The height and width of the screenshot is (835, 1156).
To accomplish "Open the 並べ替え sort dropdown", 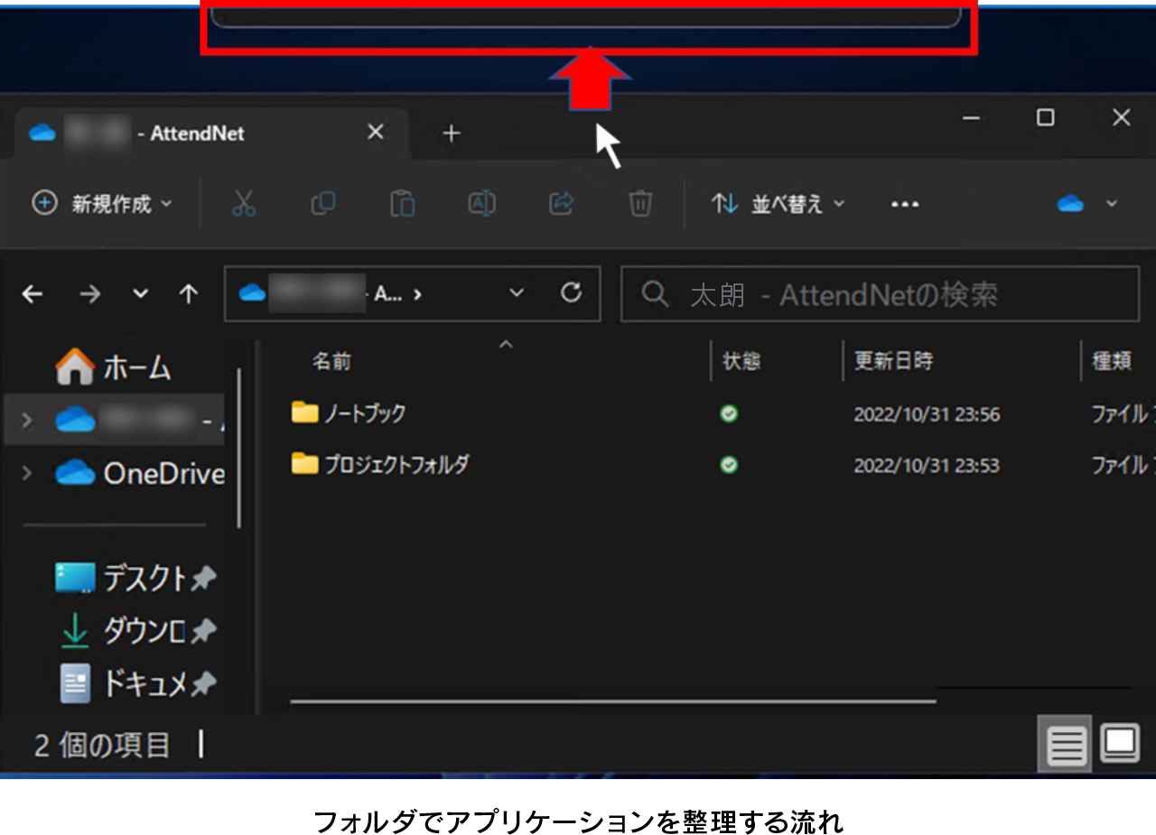I will pos(778,204).
